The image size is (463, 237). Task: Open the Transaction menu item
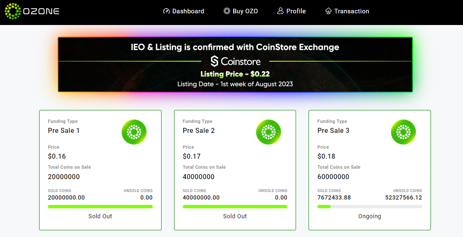[347, 11]
